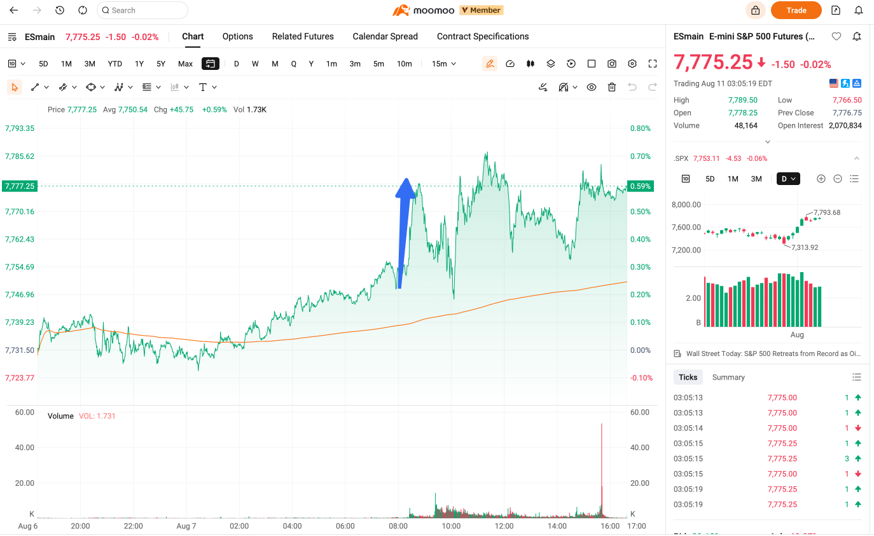
Task: Add ESmain to favorites with the heart icon
Action: (x=836, y=37)
